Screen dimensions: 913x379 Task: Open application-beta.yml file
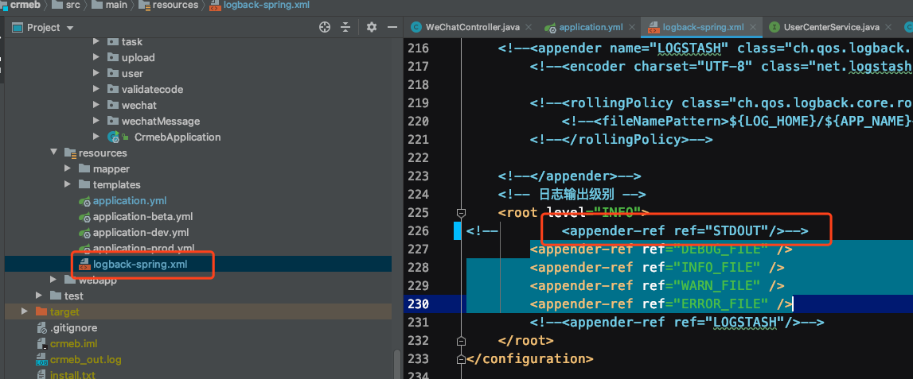pyautogui.click(x=142, y=216)
